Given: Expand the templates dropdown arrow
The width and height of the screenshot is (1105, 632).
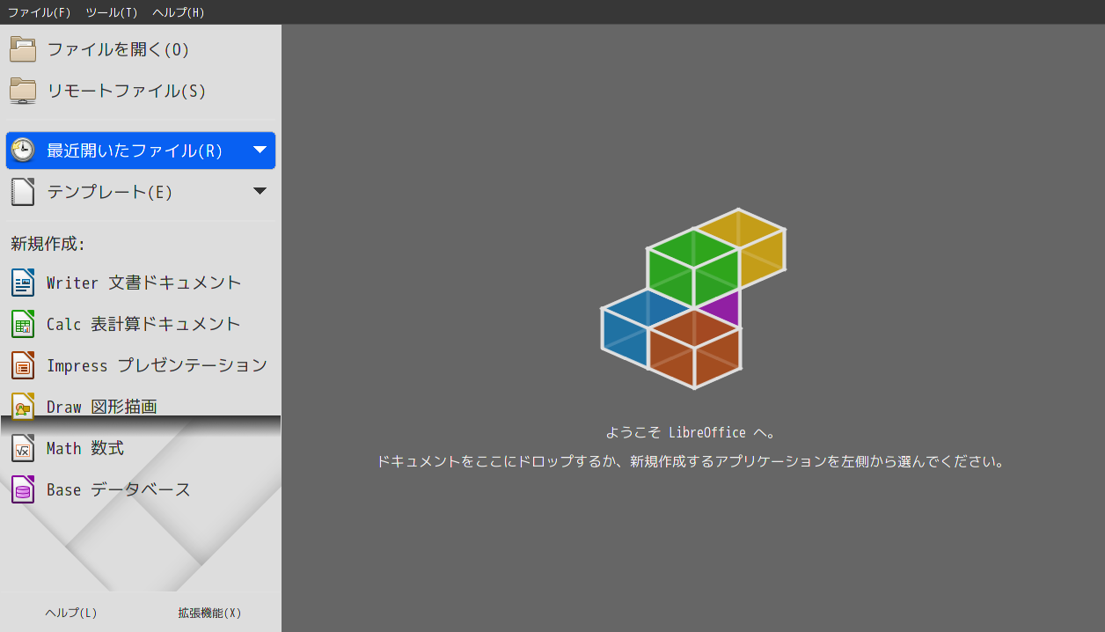Looking at the screenshot, I should [260, 191].
